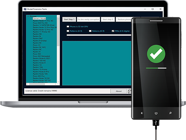Screen dimensions: 186x140
Task: Select Redmi 9 (India)
Action: point(40,41)
